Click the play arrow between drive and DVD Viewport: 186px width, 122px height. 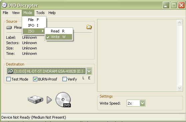tap(49, 100)
